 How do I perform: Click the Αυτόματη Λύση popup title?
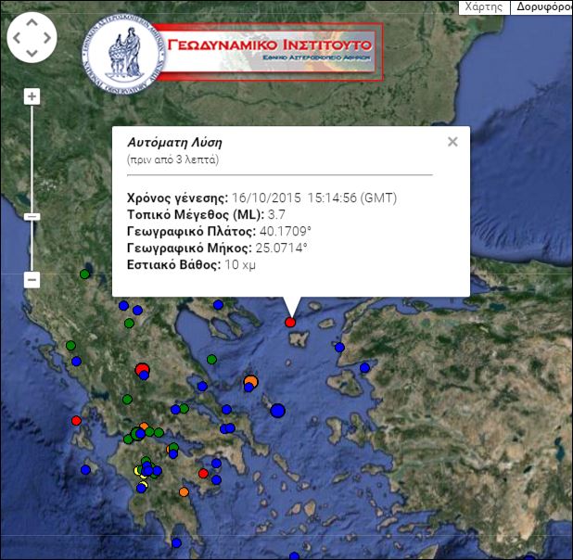(174, 143)
